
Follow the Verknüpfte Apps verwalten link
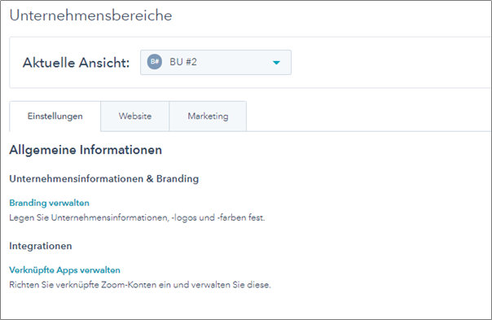tap(64, 270)
